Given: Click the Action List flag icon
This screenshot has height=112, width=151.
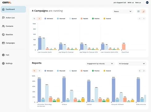Looking at the screenshot, I should (3, 18).
